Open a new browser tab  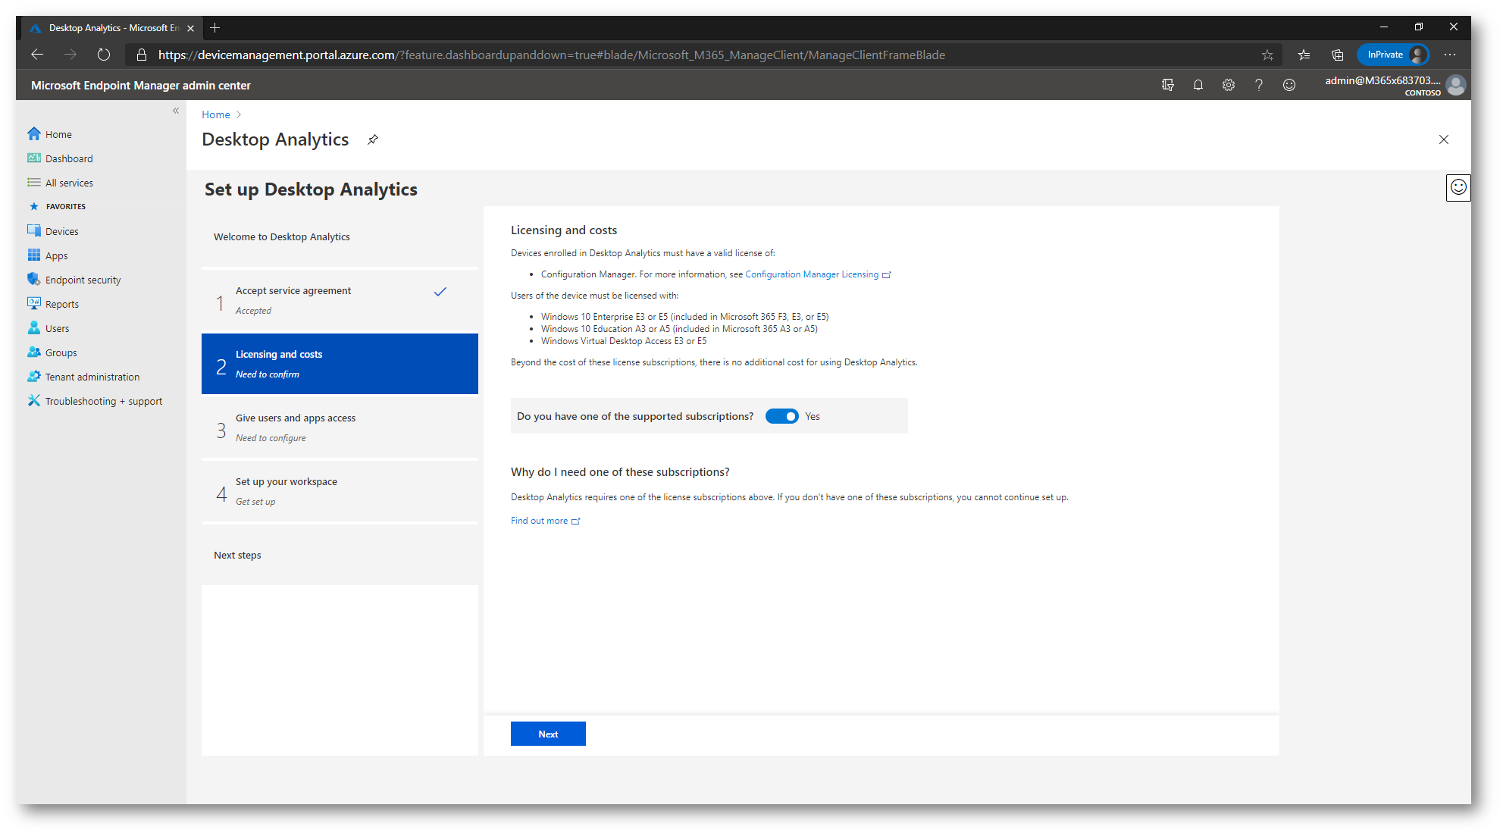(x=215, y=28)
